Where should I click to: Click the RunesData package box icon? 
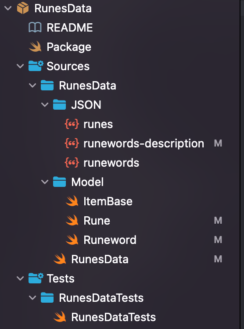23,8
